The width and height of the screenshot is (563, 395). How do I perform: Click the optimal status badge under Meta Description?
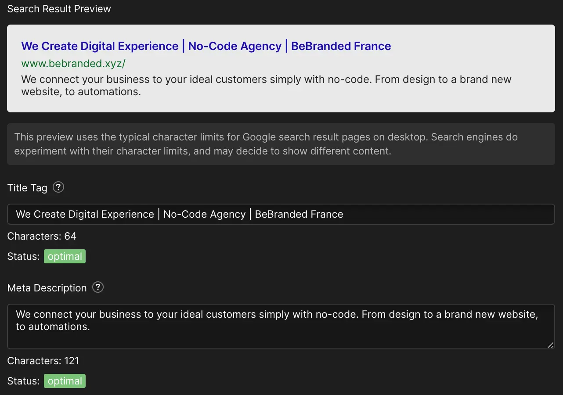coord(65,381)
